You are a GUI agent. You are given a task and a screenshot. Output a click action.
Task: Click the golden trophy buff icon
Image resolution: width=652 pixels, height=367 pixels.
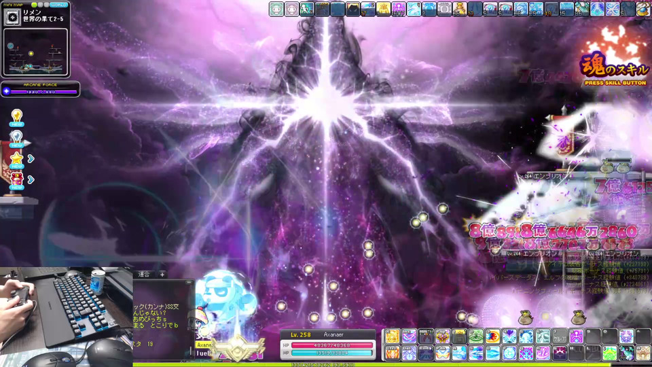(x=460, y=9)
